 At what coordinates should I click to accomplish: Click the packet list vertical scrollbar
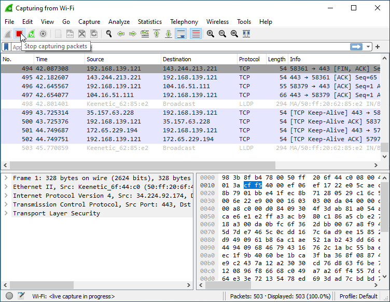[x=386, y=104]
